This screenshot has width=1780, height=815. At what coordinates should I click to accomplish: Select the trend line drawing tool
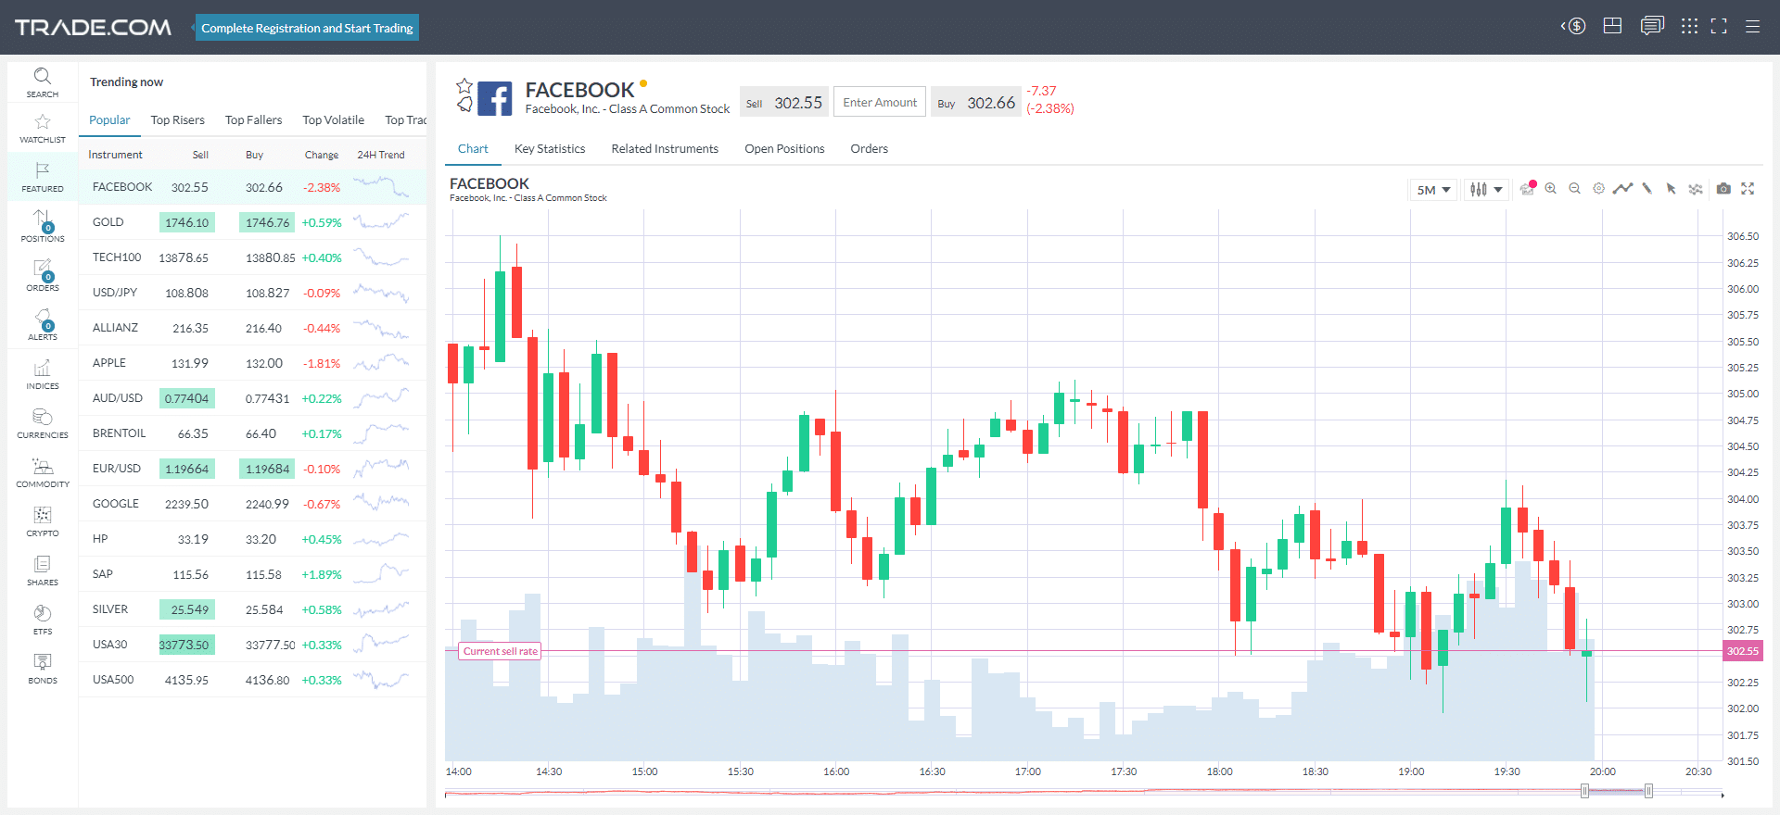(x=1622, y=189)
